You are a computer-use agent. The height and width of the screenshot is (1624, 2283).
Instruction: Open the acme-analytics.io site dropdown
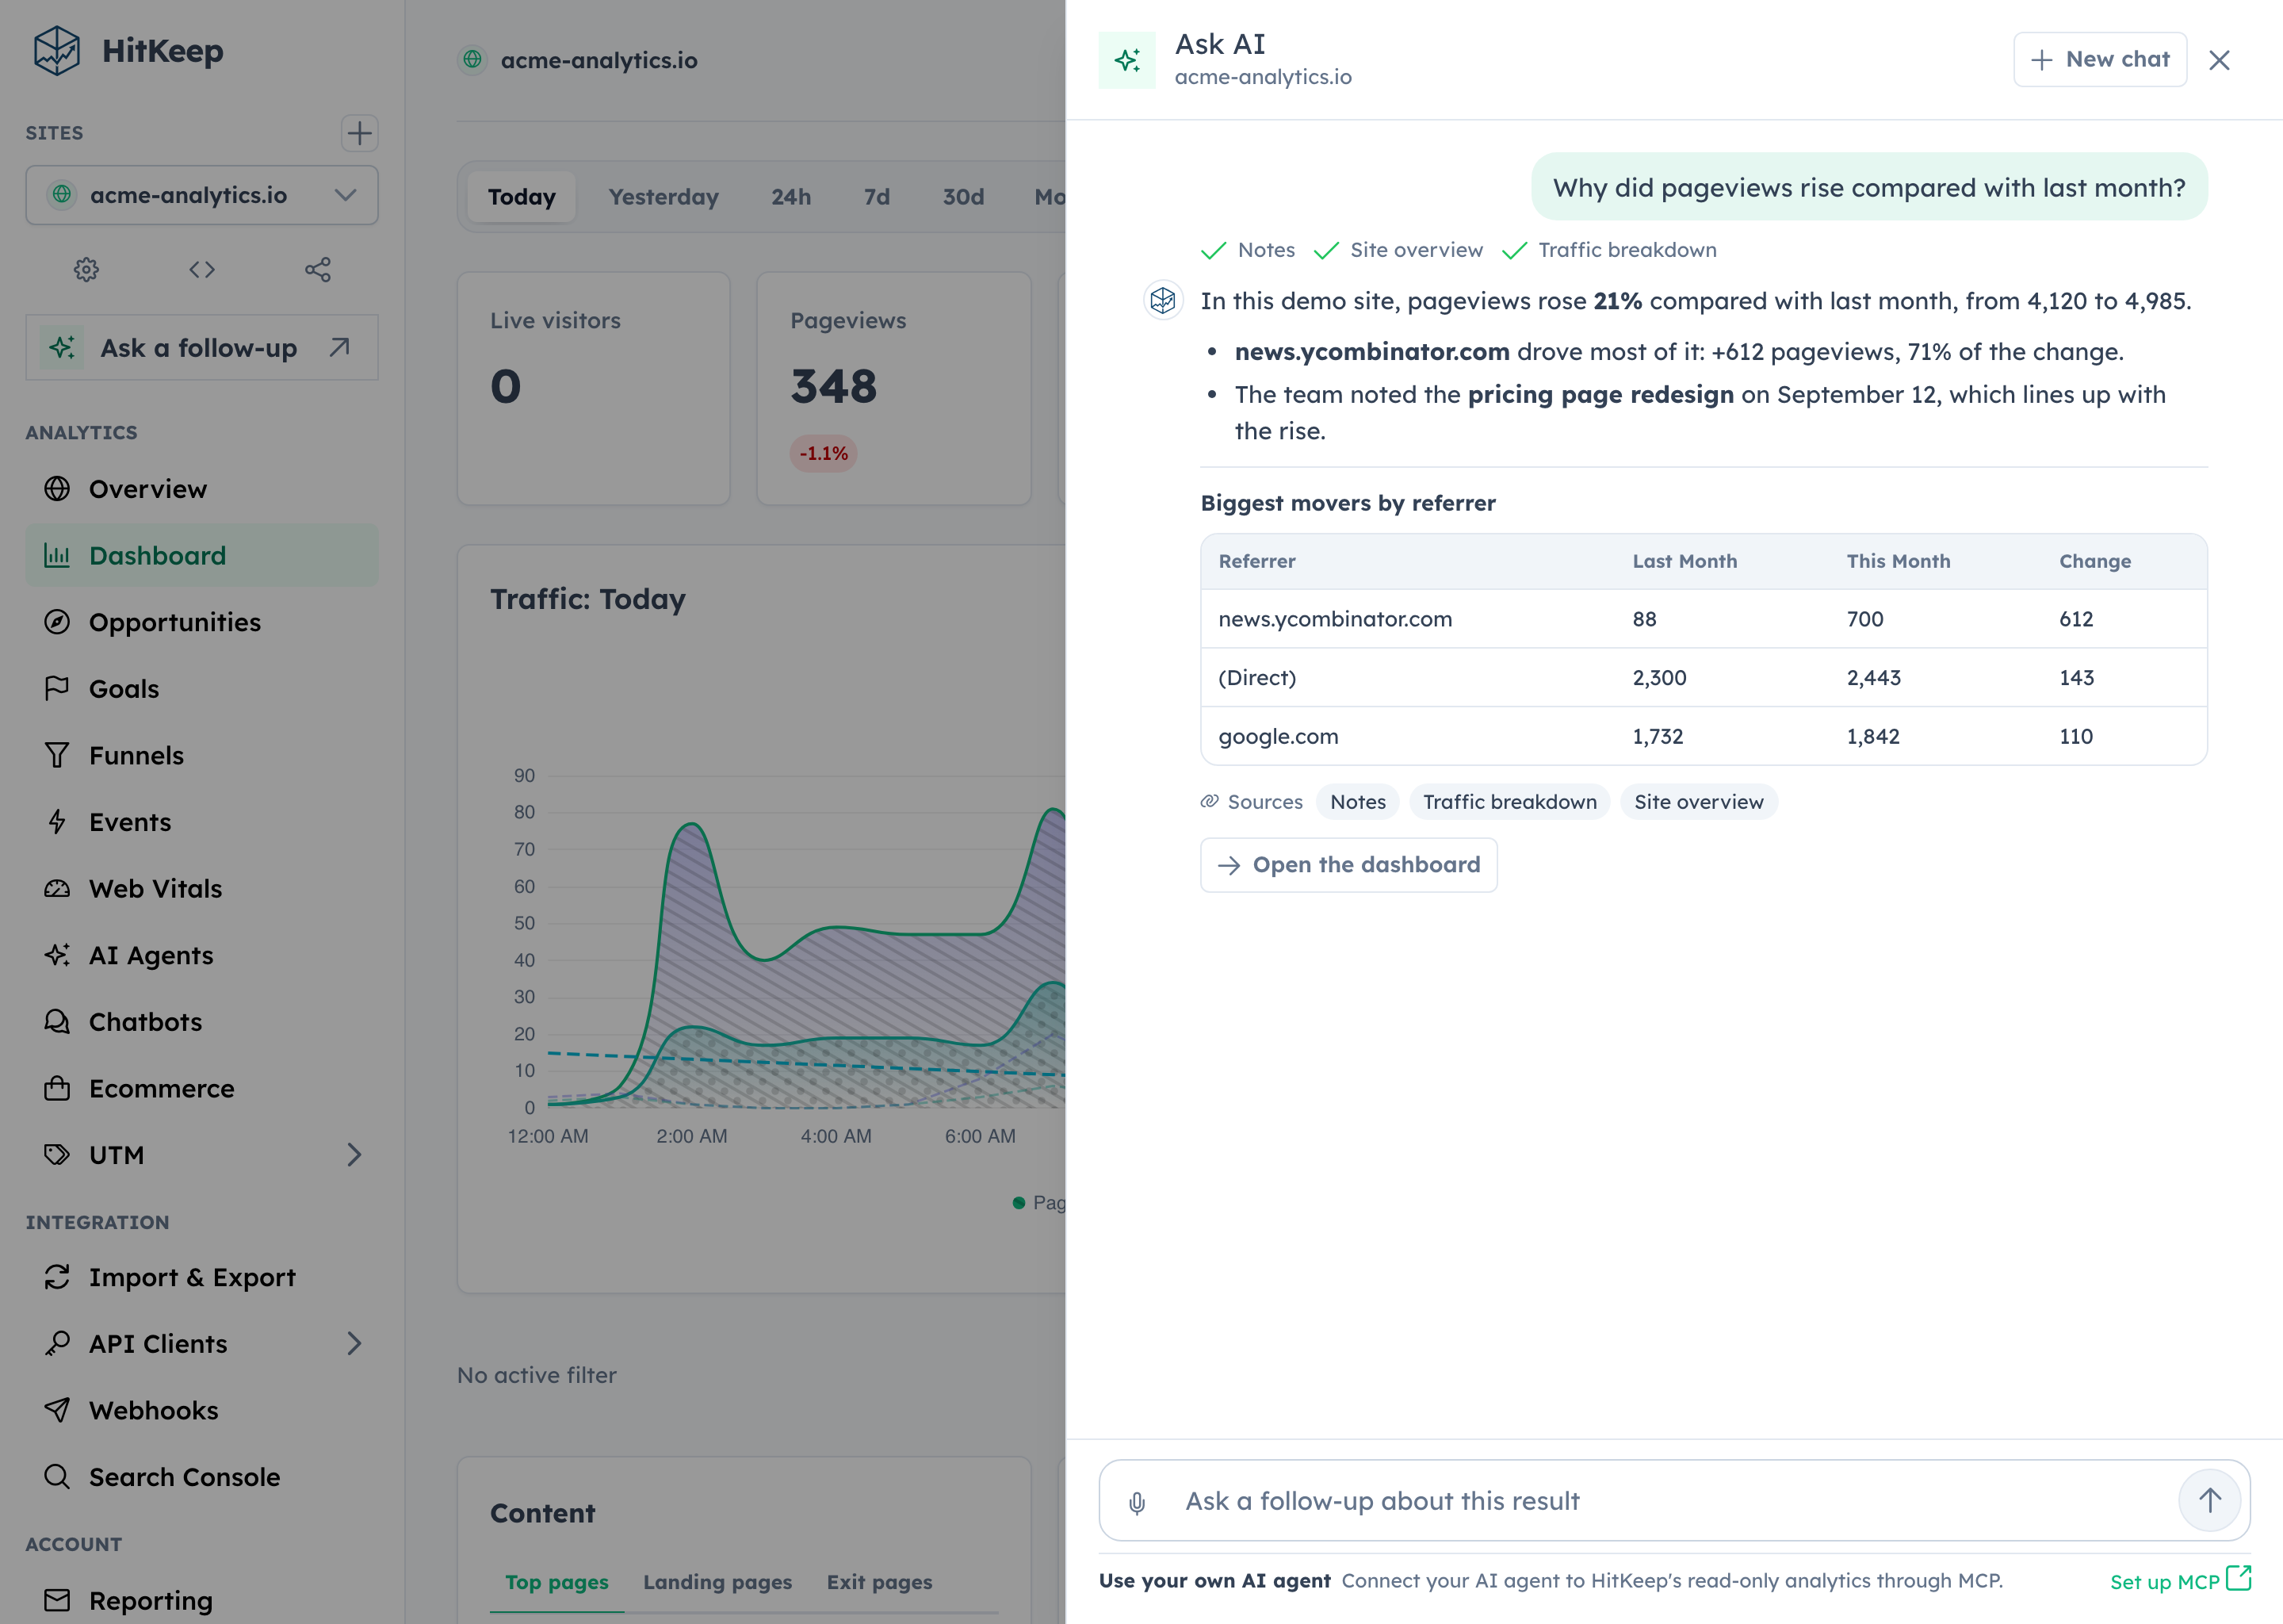202,195
